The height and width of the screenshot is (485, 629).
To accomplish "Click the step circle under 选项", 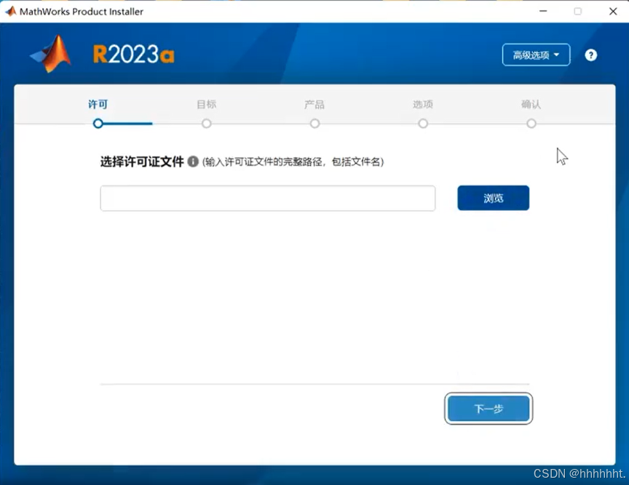I will pyautogui.click(x=423, y=124).
